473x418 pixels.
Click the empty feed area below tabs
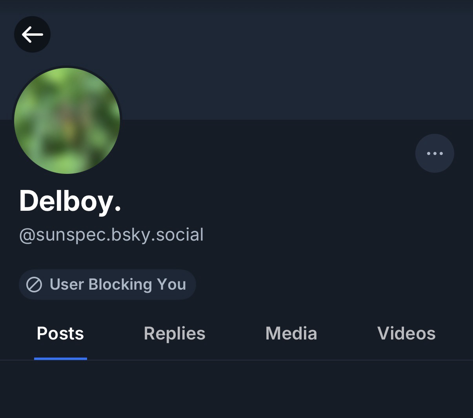[236, 389]
